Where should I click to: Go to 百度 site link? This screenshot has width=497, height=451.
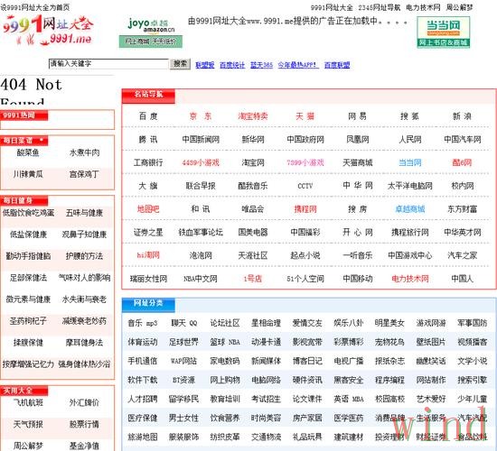148,116
